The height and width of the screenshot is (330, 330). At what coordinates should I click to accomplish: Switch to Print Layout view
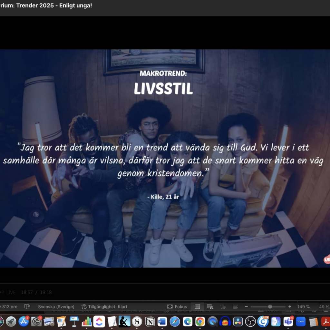(x=197, y=306)
